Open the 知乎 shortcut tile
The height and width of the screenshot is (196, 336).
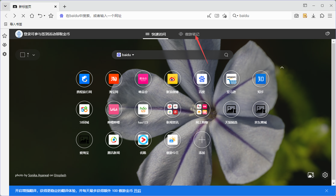[x=260, y=79]
